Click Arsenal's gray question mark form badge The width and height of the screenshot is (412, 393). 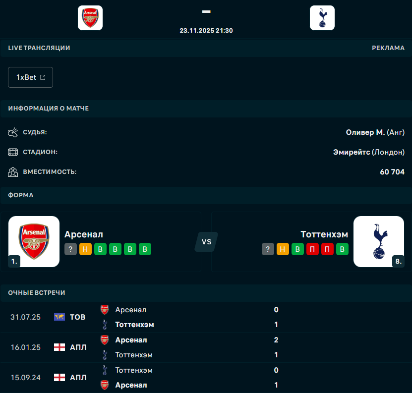coord(70,249)
